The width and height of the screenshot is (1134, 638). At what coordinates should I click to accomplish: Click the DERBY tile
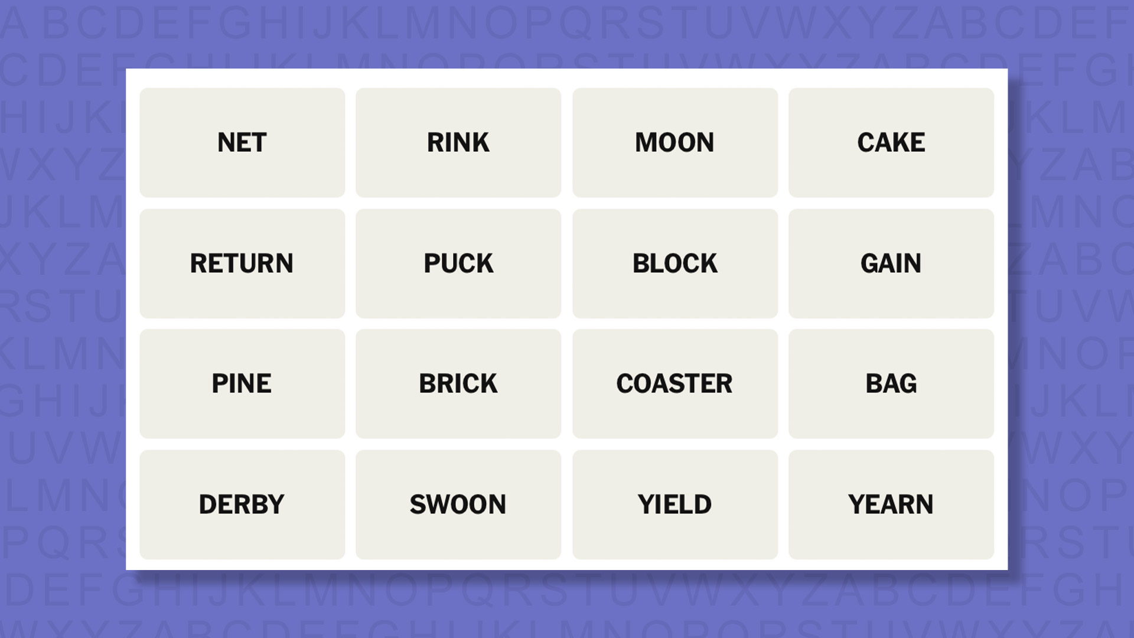(x=242, y=504)
